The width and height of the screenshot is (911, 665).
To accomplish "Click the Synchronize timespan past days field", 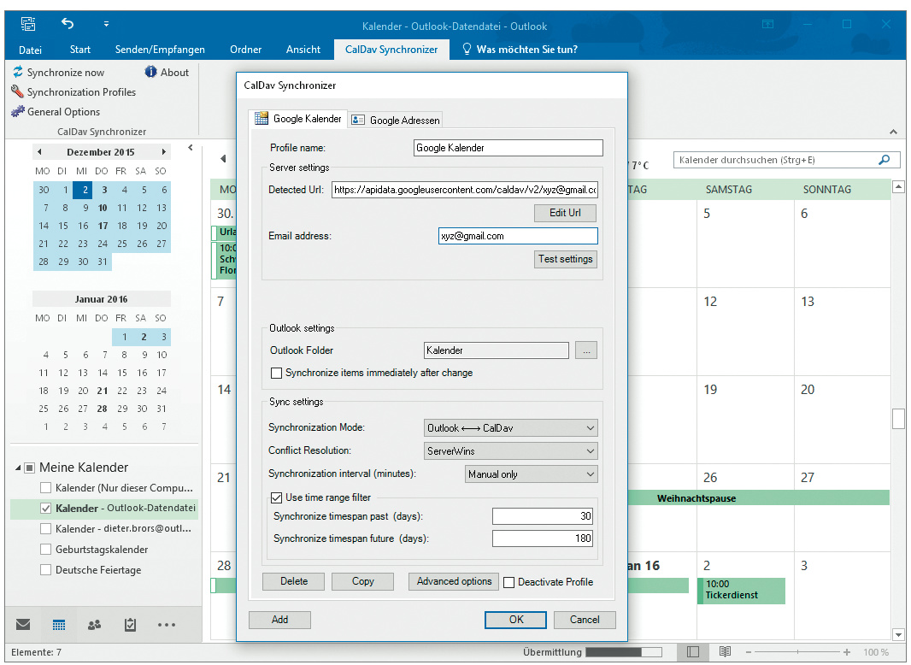I will pyautogui.click(x=543, y=516).
